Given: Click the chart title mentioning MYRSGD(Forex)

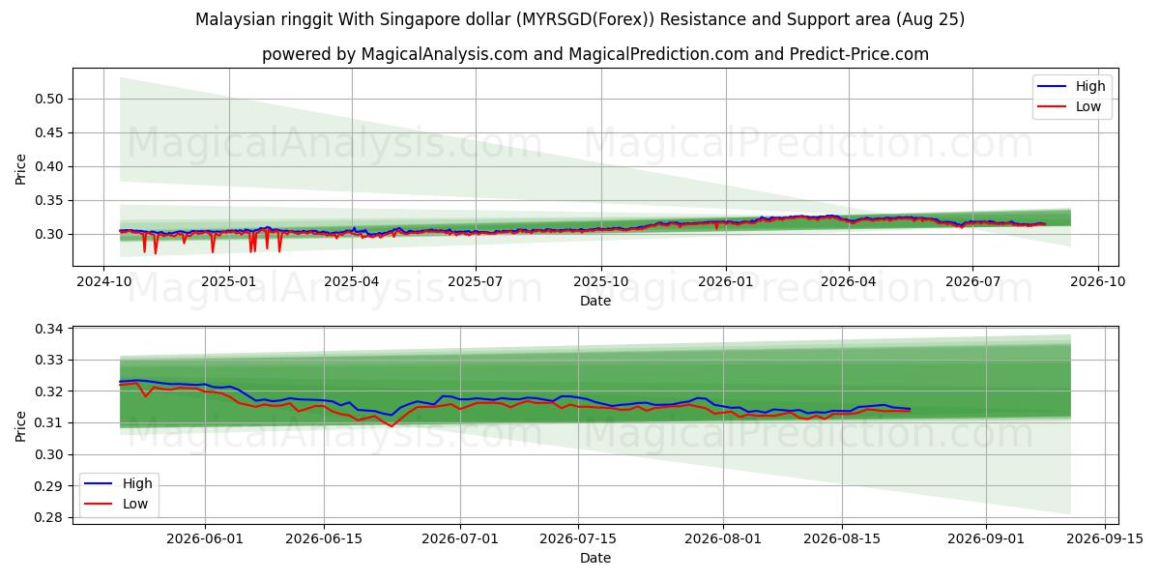Looking at the screenshot, I should pos(580,19).
